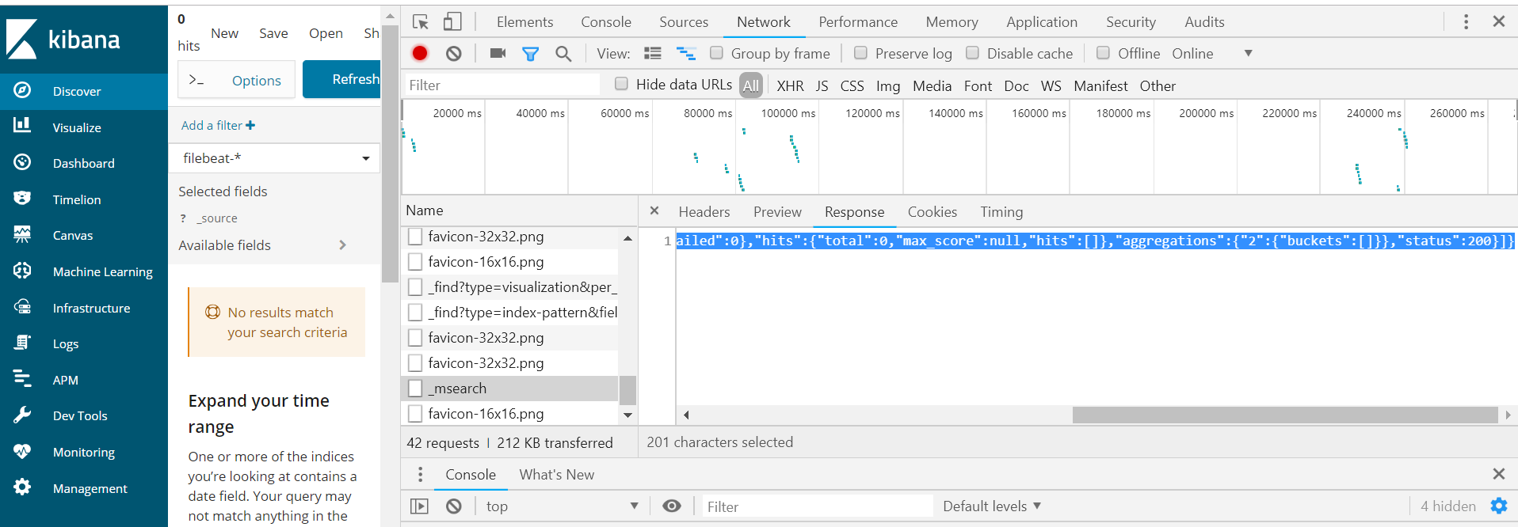This screenshot has height=527, width=1518.
Task: Click Add a filter link
Action: coord(218,125)
